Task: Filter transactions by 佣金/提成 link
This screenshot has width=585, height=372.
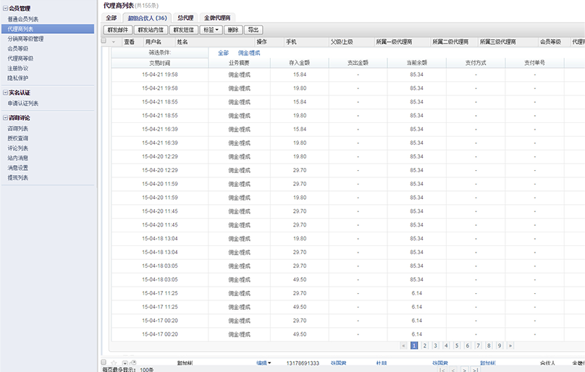Action: click(x=249, y=53)
